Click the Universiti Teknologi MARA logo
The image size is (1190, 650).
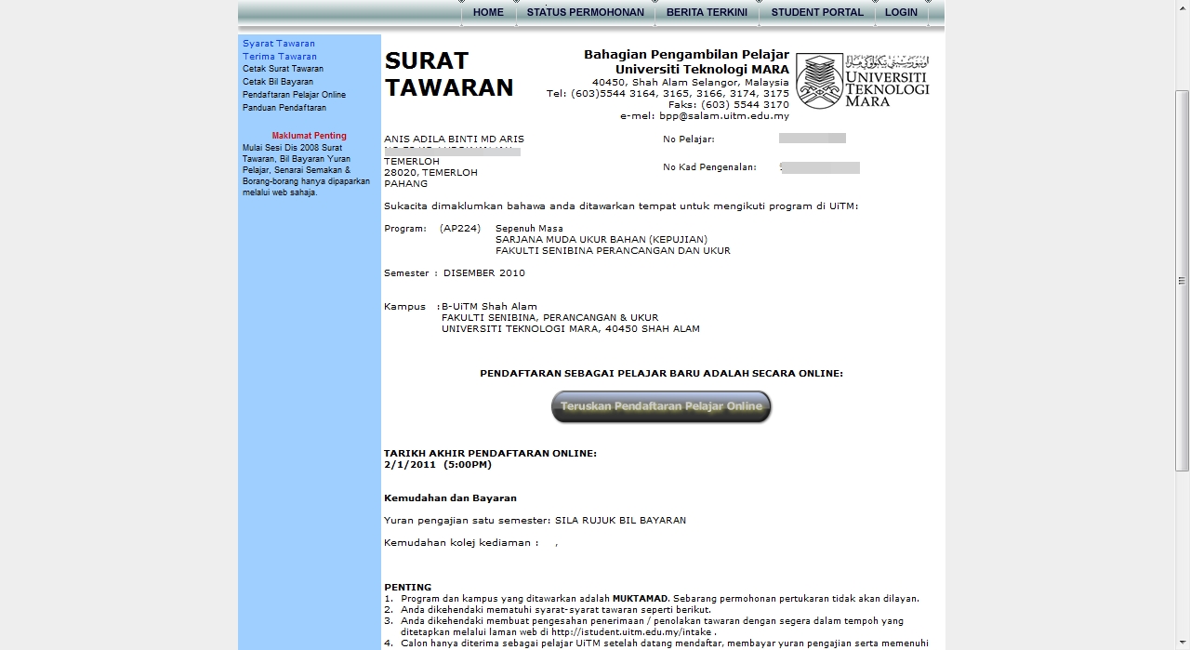pos(863,80)
